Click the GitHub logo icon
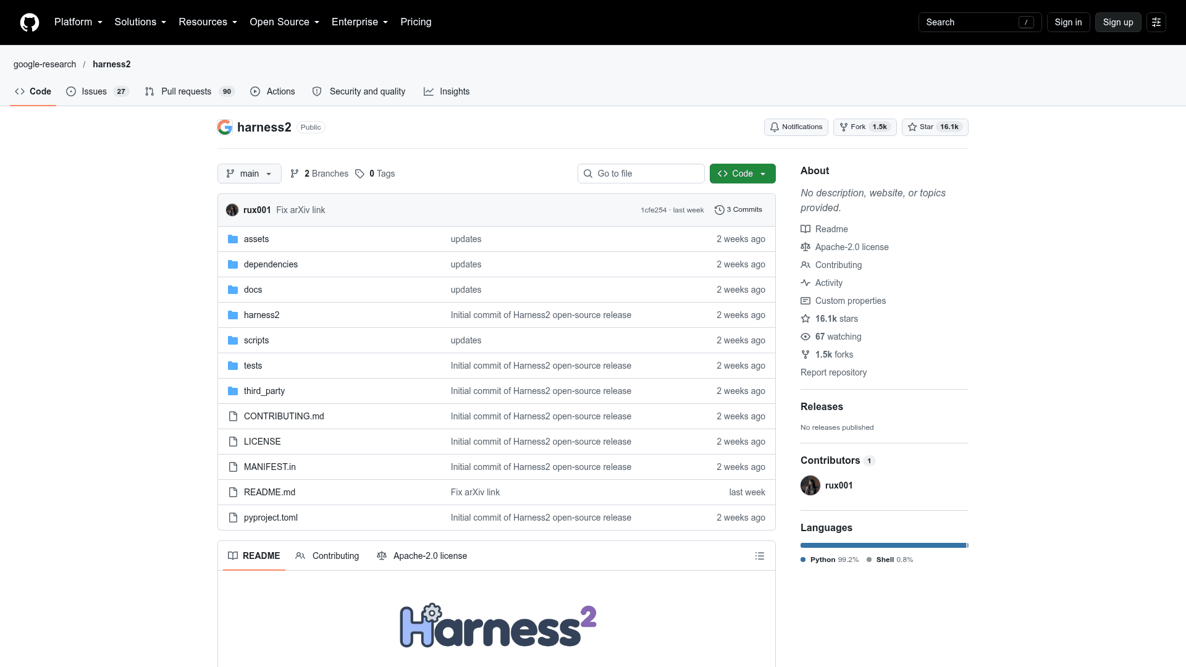The image size is (1186, 667). tap(30, 22)
